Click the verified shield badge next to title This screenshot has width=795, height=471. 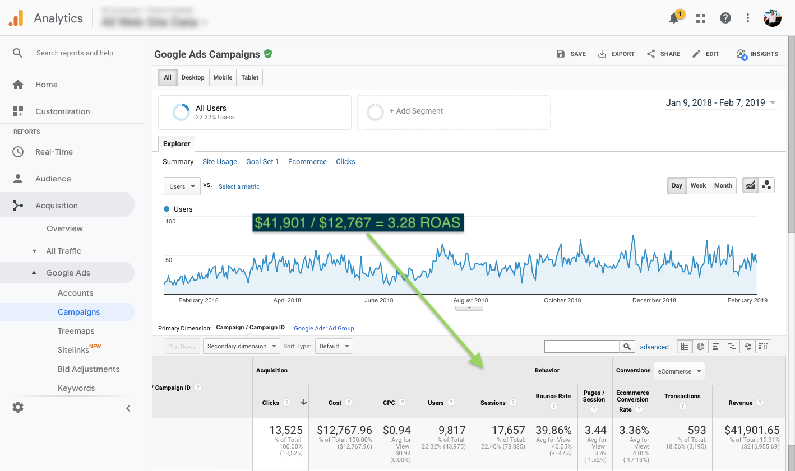(268, 54)
